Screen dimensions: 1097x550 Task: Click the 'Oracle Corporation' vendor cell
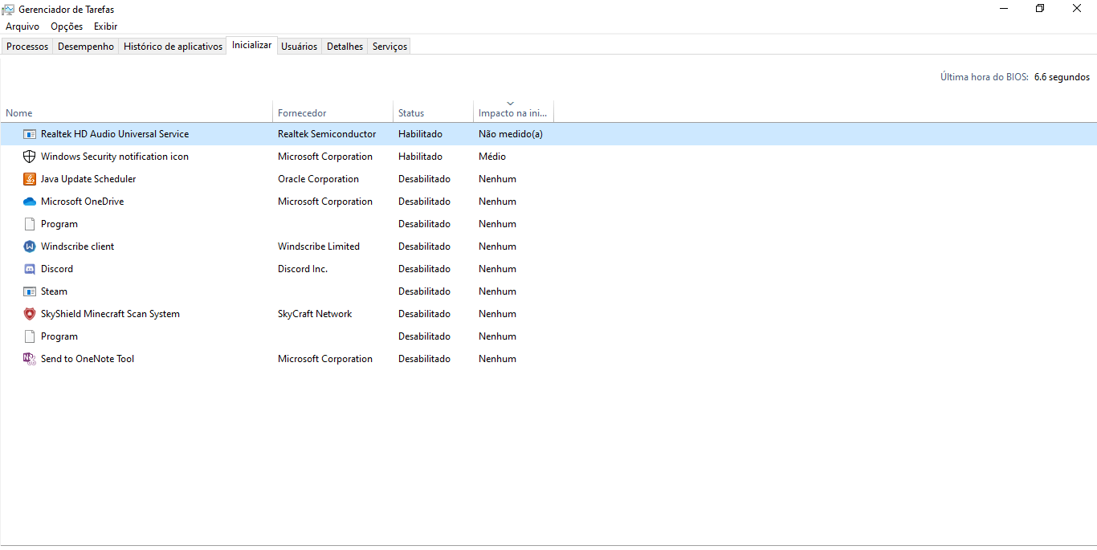[319, 179]
